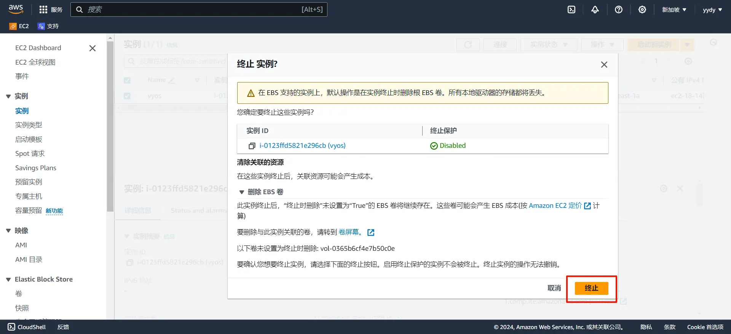
Task: Open 事件 in sidebar
Action: click(22, 76)
